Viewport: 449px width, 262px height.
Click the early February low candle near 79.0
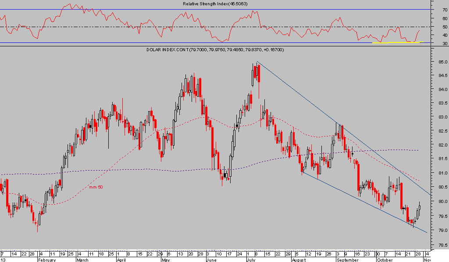coord(38,222)
